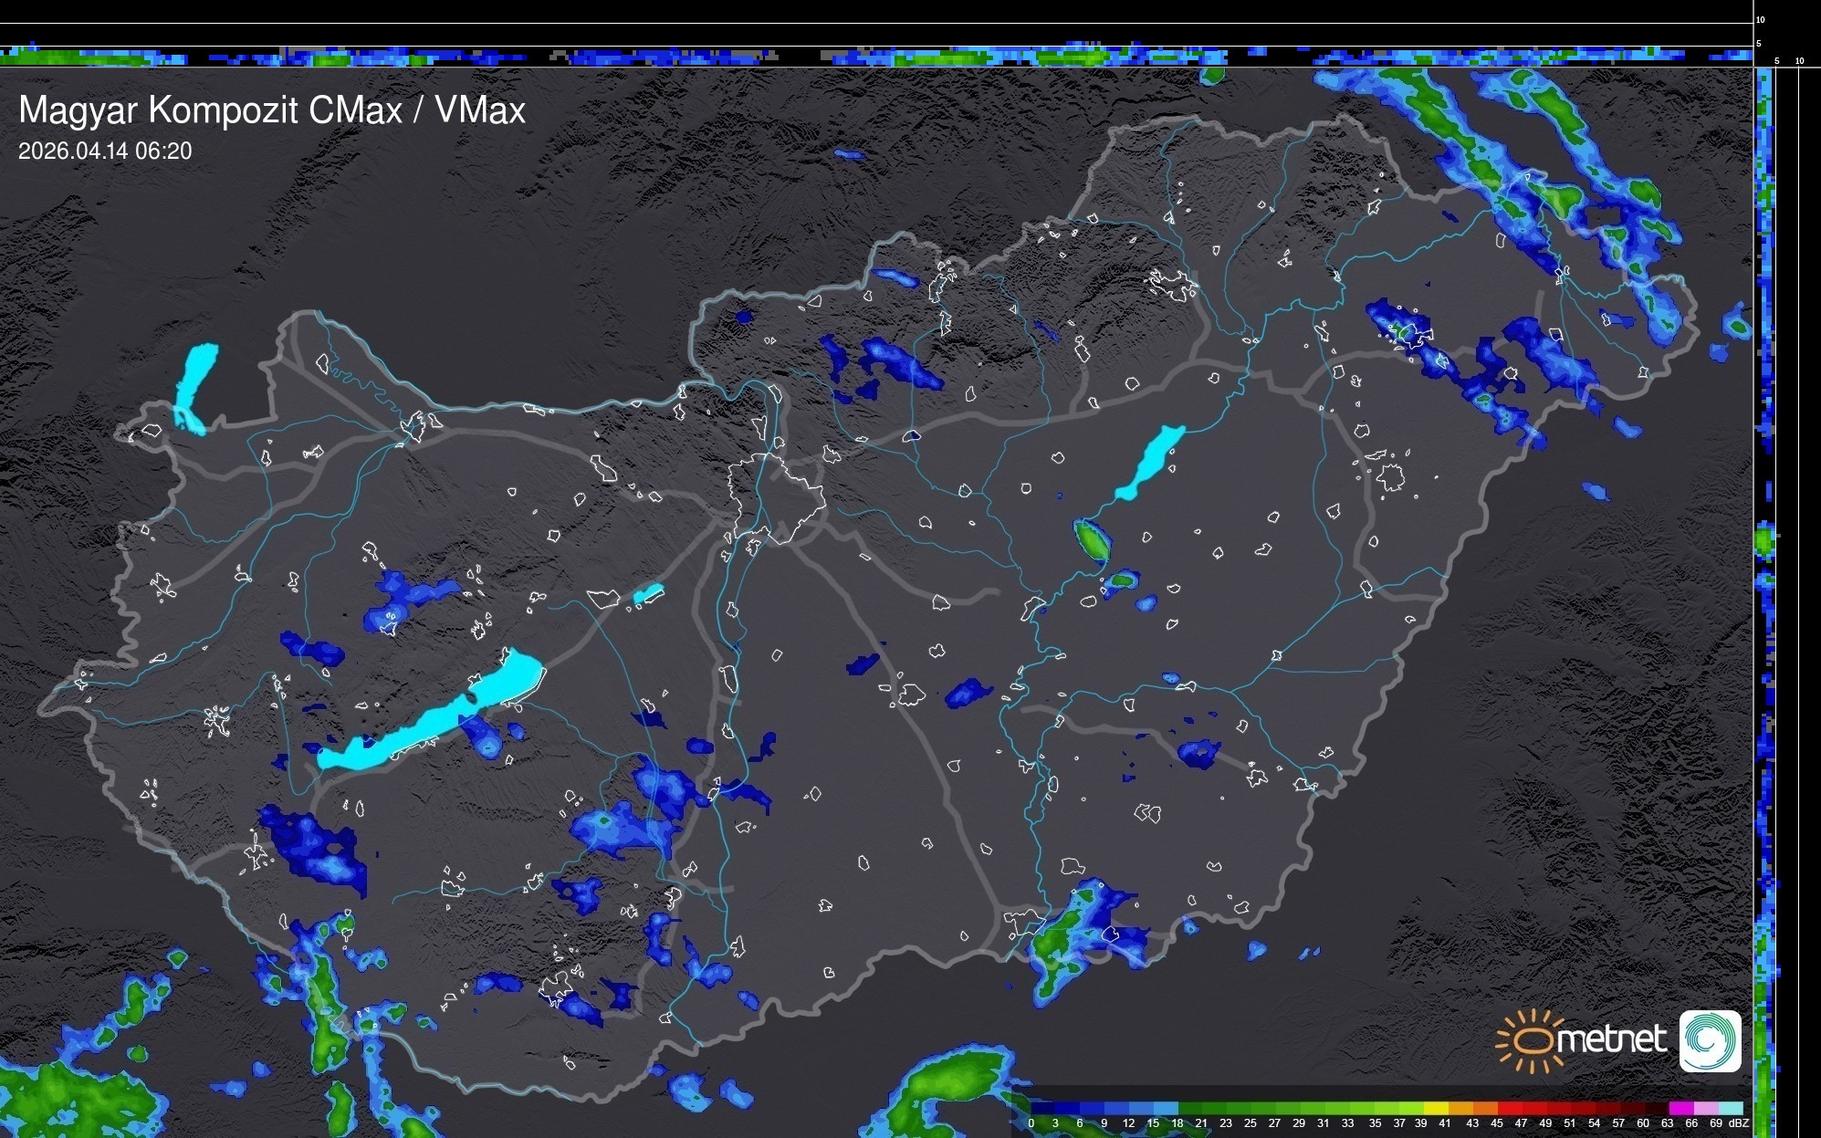Click the Budapest city outline
Viewport: 1821px width, 1138px height.
click(776, 497)
